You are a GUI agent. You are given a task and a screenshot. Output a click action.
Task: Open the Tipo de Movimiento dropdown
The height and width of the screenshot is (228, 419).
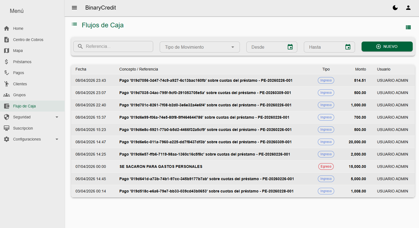[200, 47]
